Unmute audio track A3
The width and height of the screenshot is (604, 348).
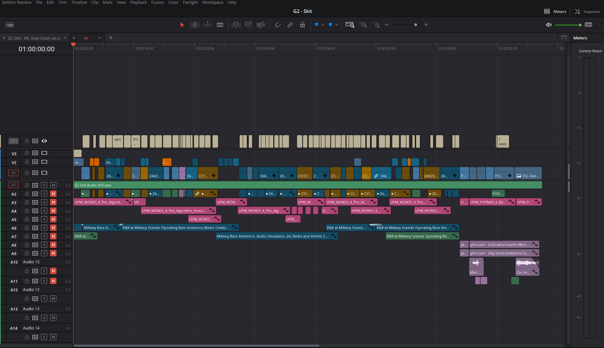point(53,202)
